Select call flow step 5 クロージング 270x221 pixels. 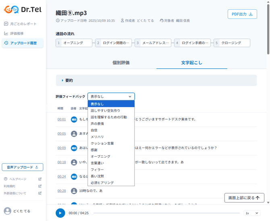[232, 43]
